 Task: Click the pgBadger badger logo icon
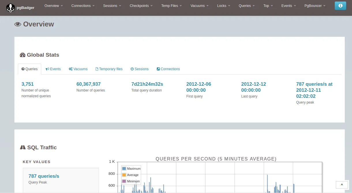[x=10, y=8]
